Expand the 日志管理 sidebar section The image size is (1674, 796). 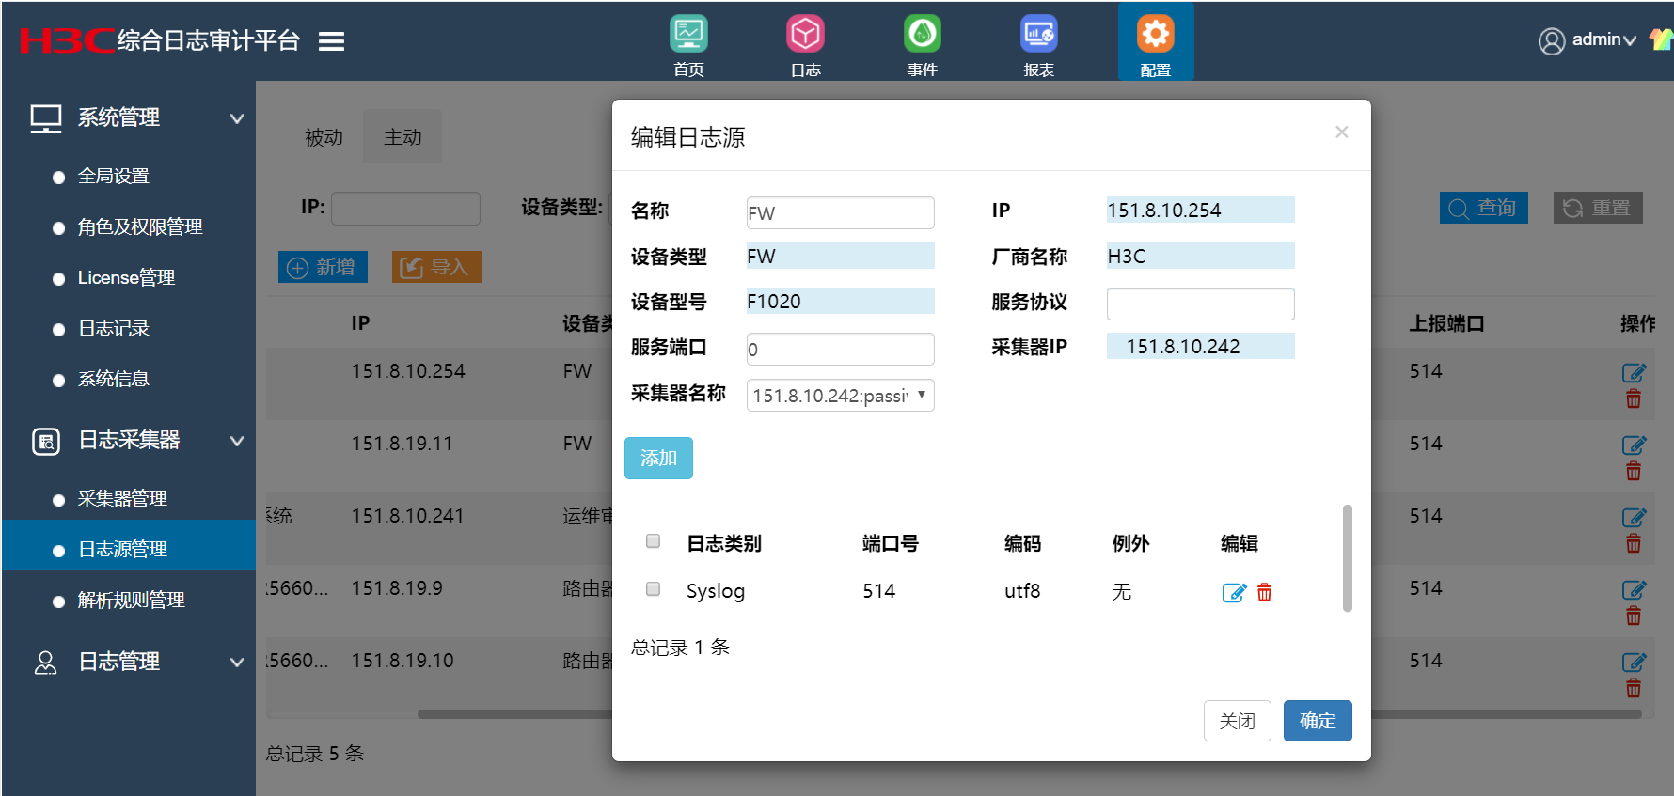click(x=237, y=663)
